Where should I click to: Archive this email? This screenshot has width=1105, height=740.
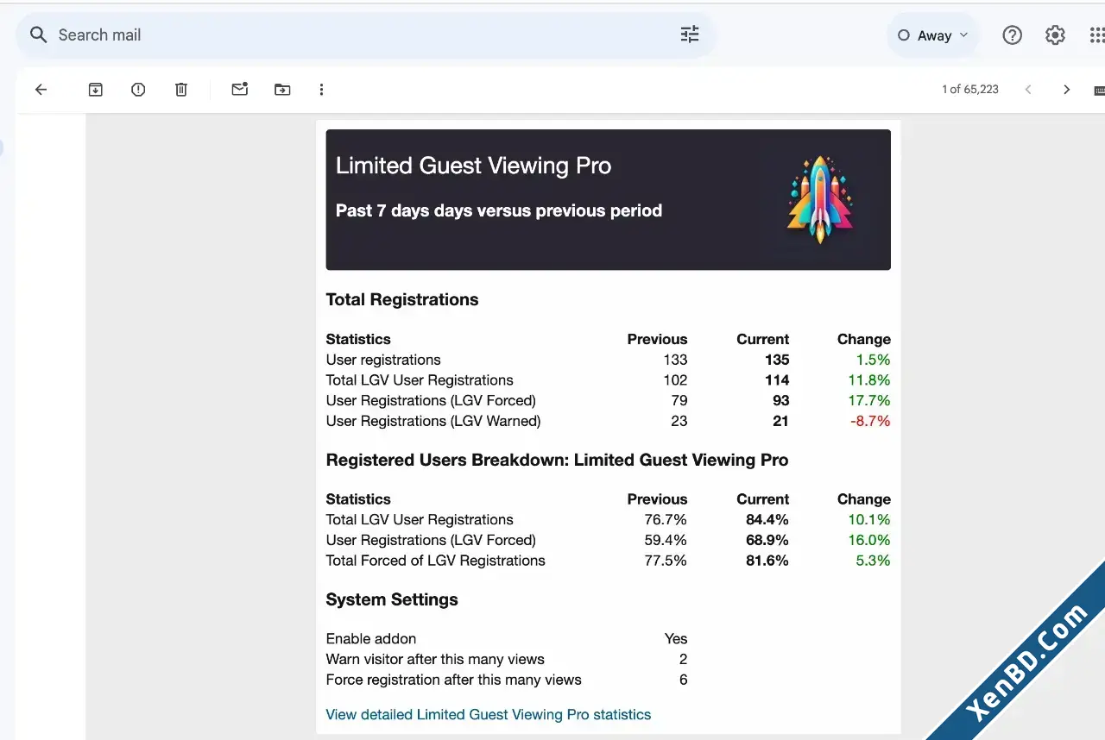(96, 90)
